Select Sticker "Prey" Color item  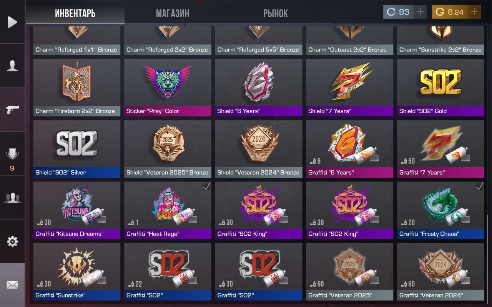168,87
